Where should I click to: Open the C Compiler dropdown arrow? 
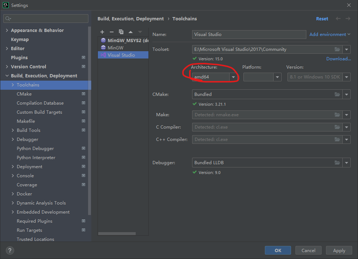point(347,127)
